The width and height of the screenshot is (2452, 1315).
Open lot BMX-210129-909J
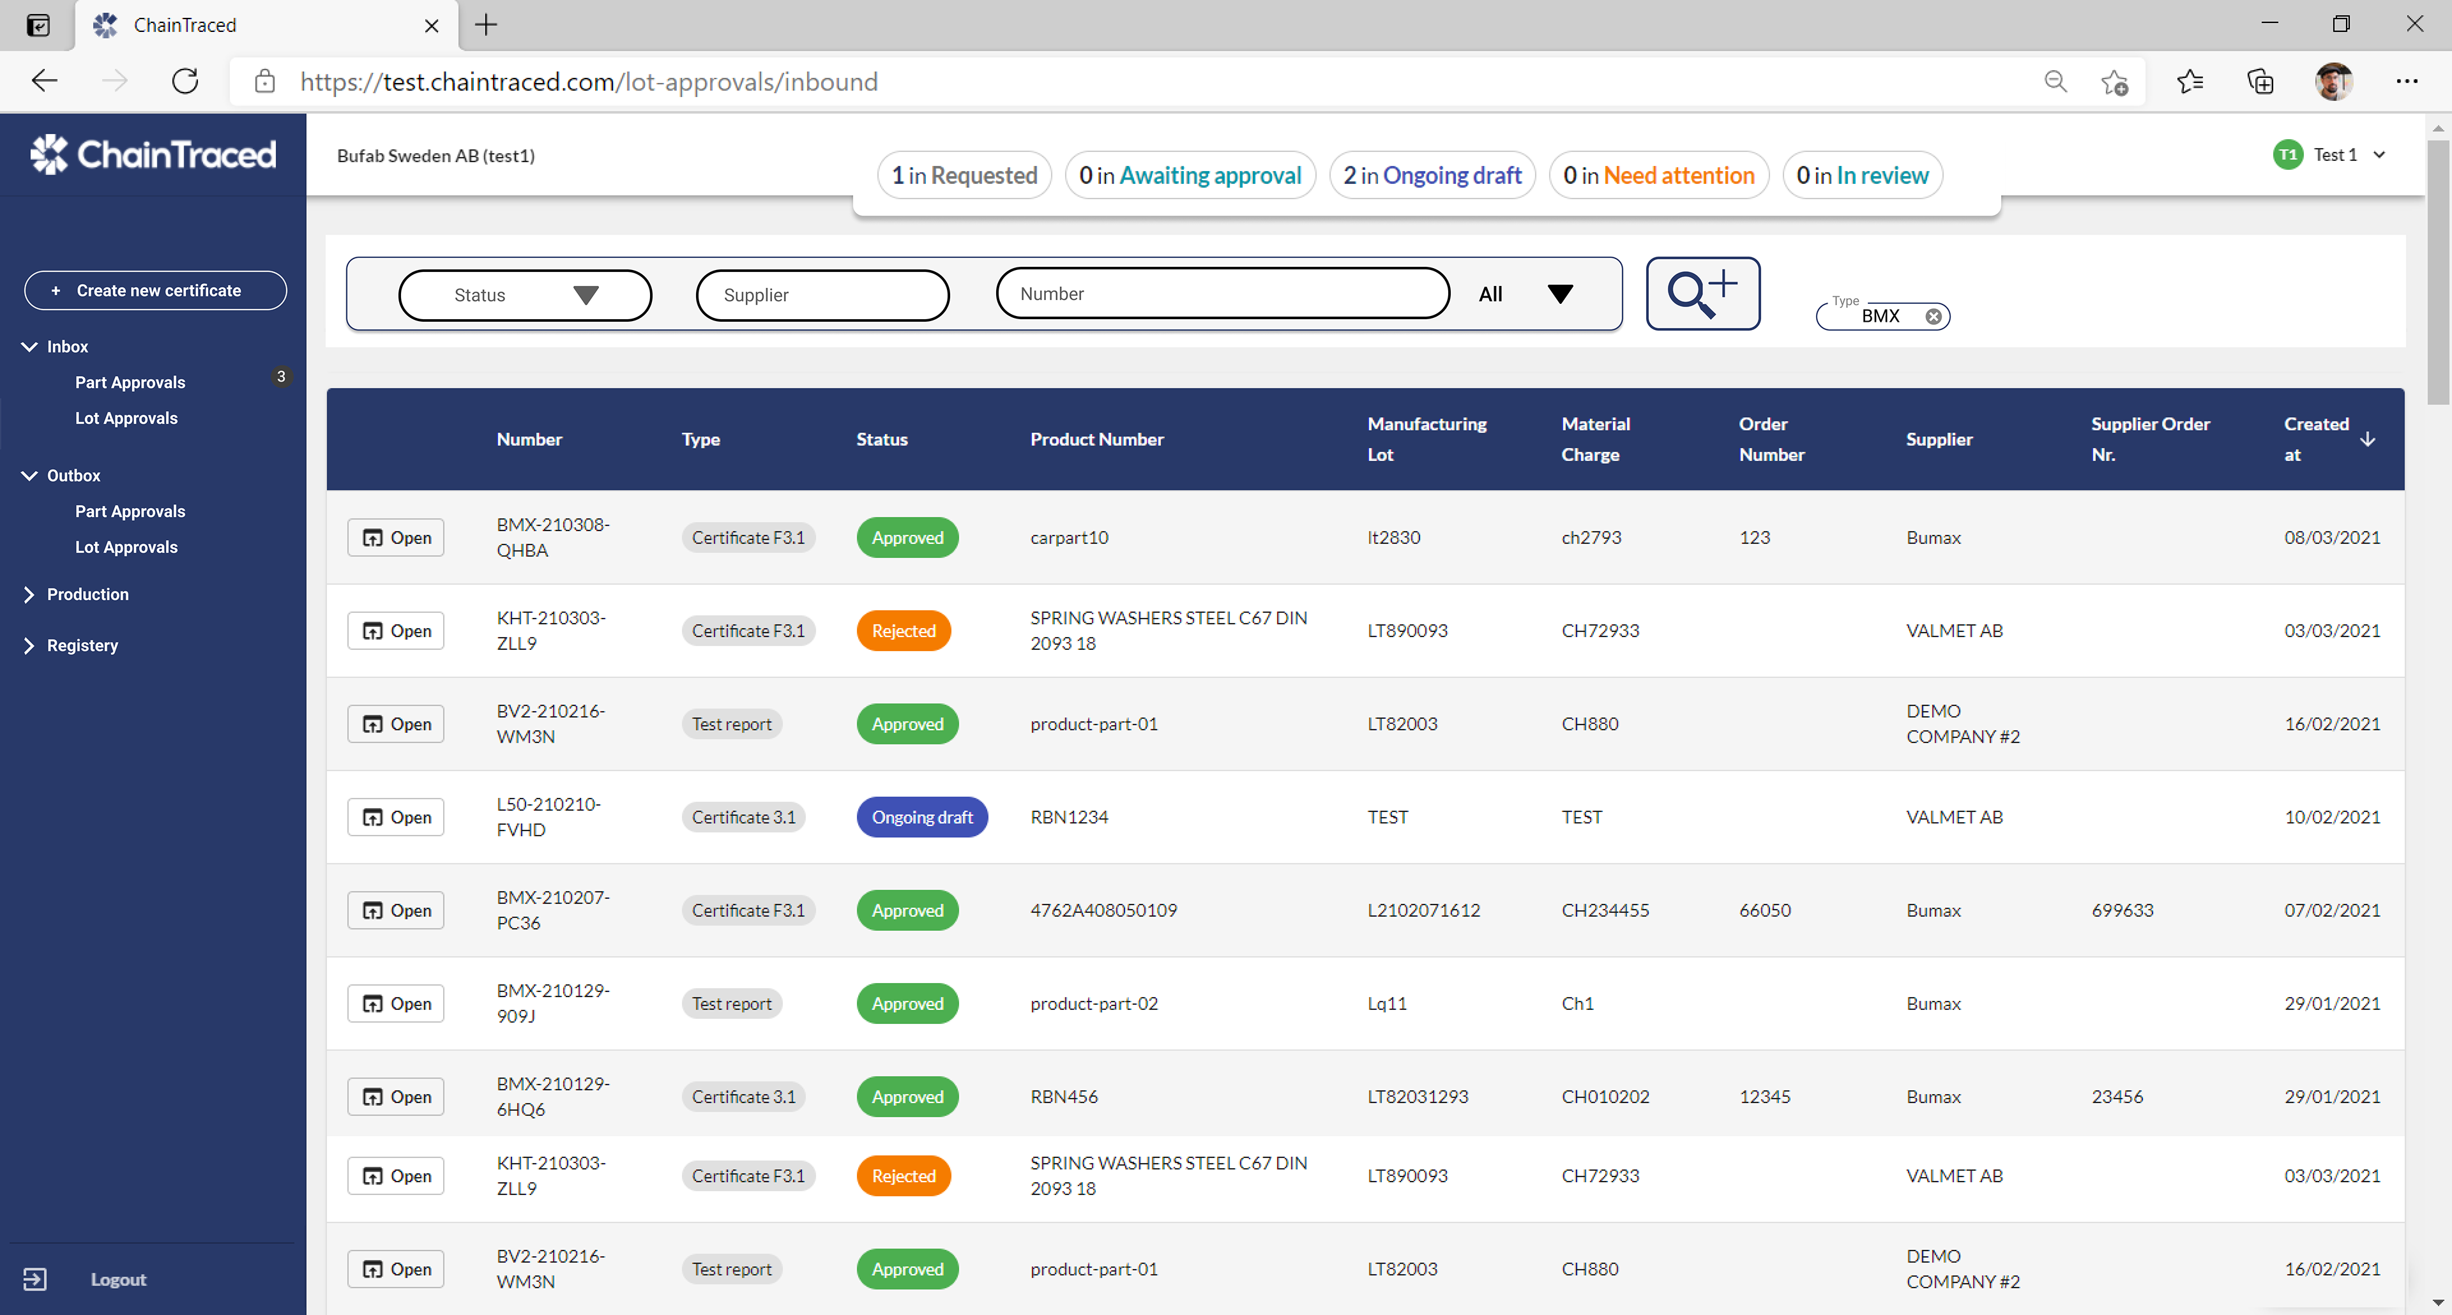tap(396, 1004)
